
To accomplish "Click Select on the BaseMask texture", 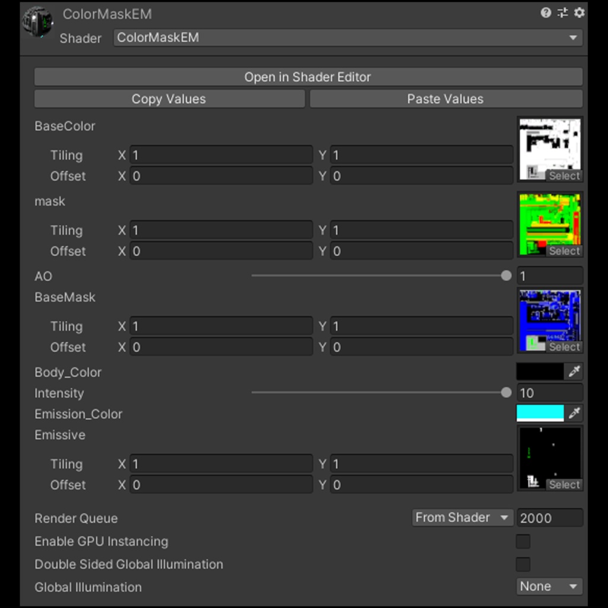I will click(564, 347).
